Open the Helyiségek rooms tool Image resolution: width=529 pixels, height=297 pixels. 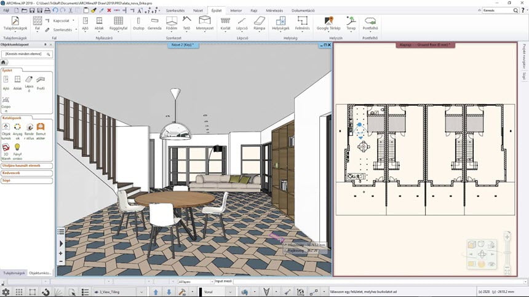pyautogui.click(x=280, y=23)
